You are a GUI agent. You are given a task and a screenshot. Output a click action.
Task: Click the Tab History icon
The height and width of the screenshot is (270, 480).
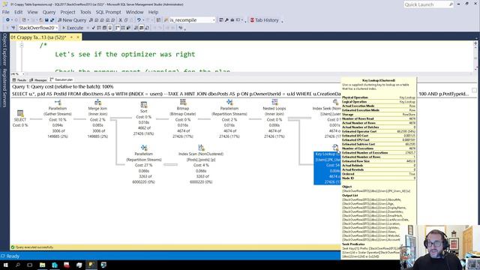[x=252, y=20]
